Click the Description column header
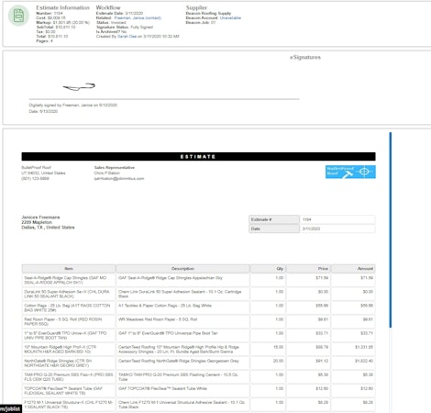The height and width of the screenshot is (413, 431). pyautogui.click(x=182, y=269)
